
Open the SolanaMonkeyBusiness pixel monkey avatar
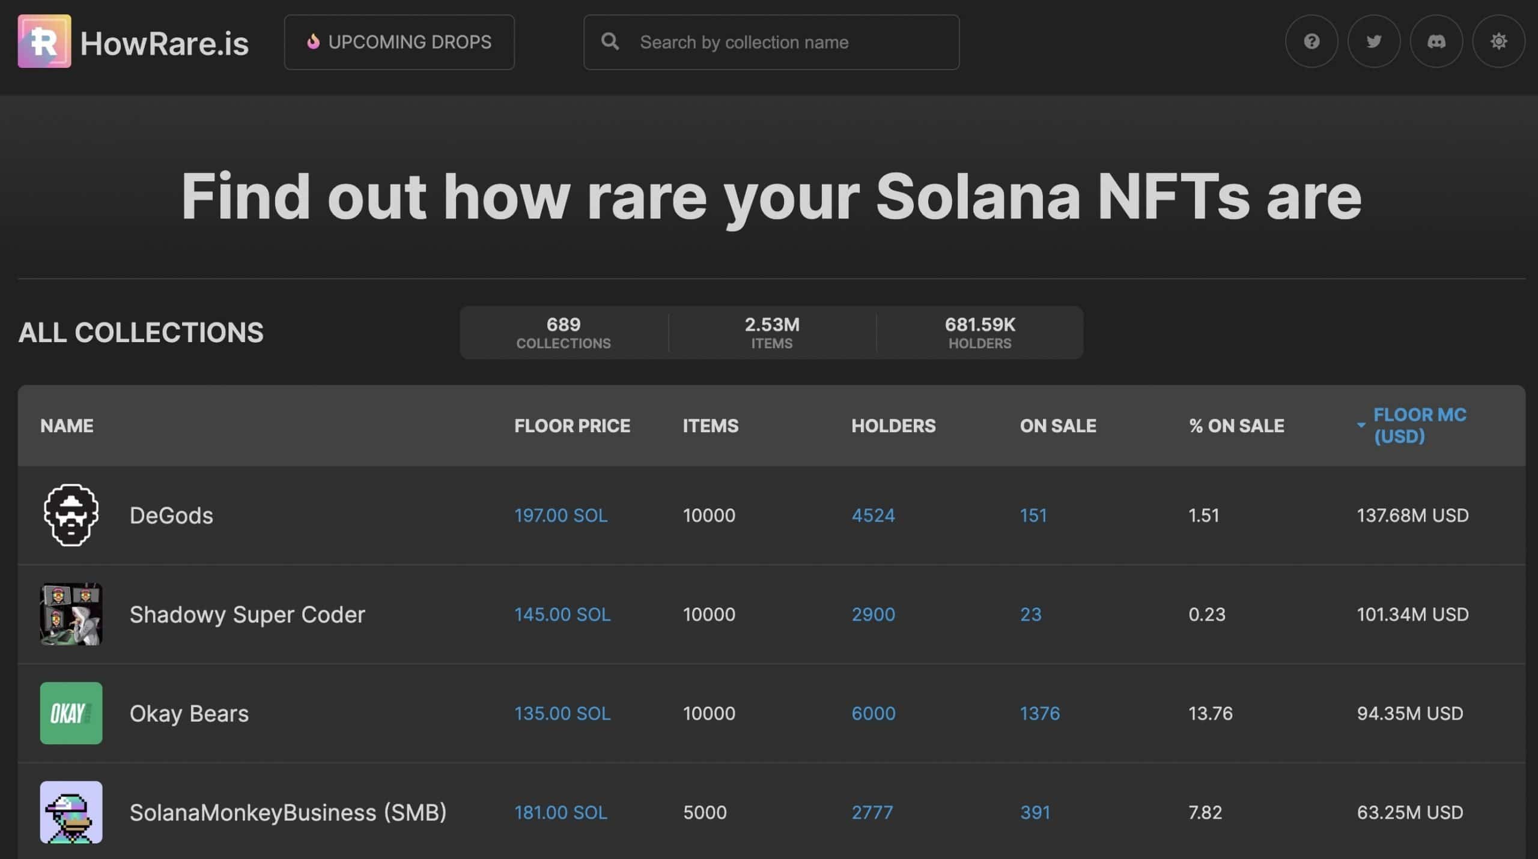(x=71, y=812)
